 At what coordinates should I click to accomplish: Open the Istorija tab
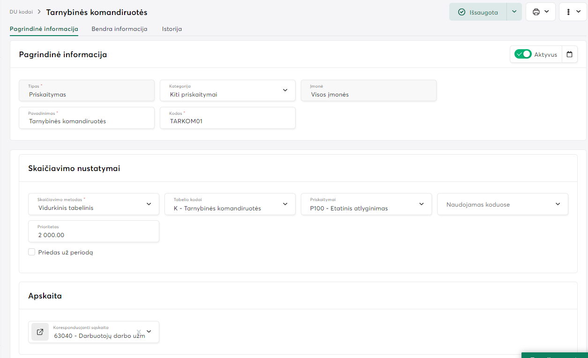click(x=172, y=29)
